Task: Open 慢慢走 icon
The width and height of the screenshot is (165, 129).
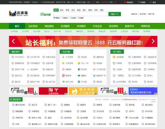Action: (79, 76)
